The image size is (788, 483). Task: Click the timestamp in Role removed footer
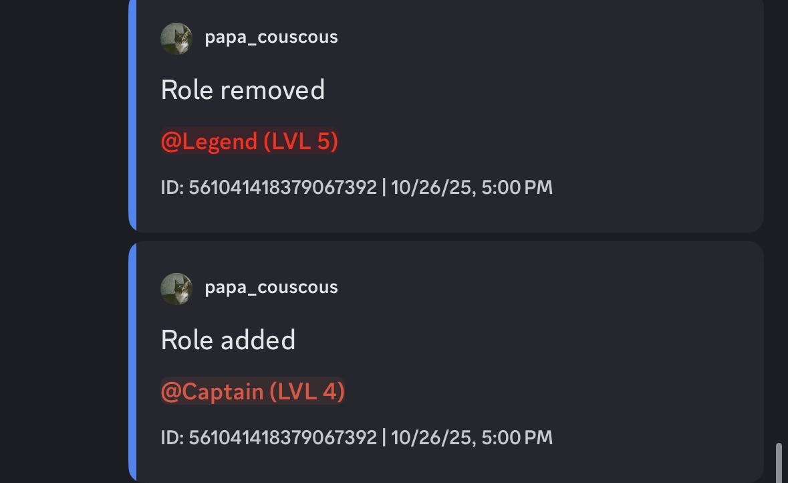pyautogui.click(x=472, y=187)
